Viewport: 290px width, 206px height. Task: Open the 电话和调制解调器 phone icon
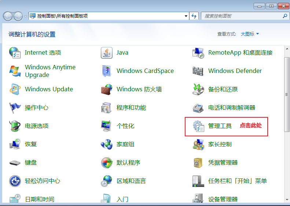pos(198,108)
